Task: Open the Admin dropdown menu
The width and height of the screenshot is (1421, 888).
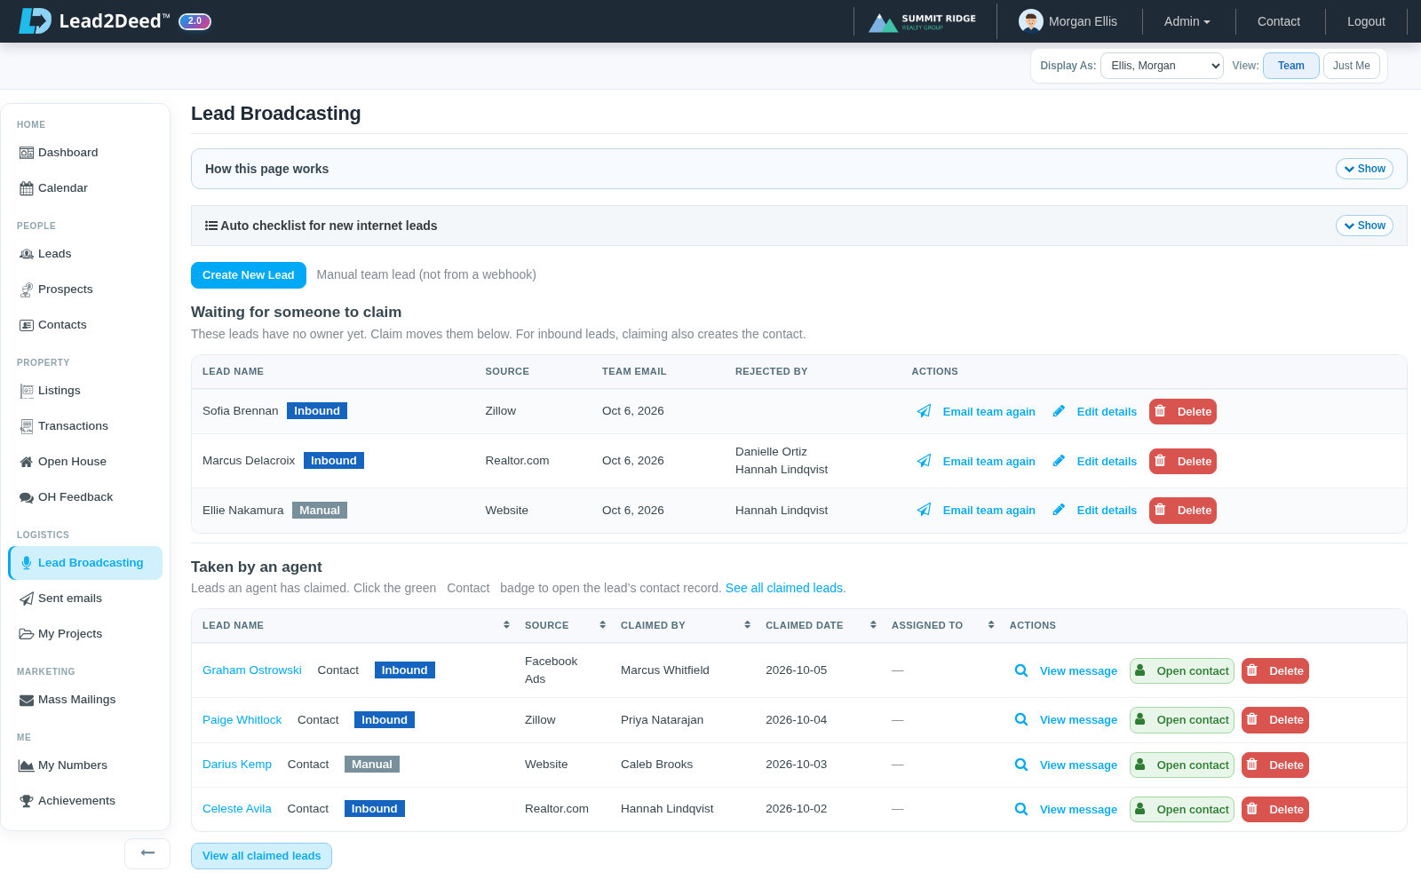Action: (1187, 21)
